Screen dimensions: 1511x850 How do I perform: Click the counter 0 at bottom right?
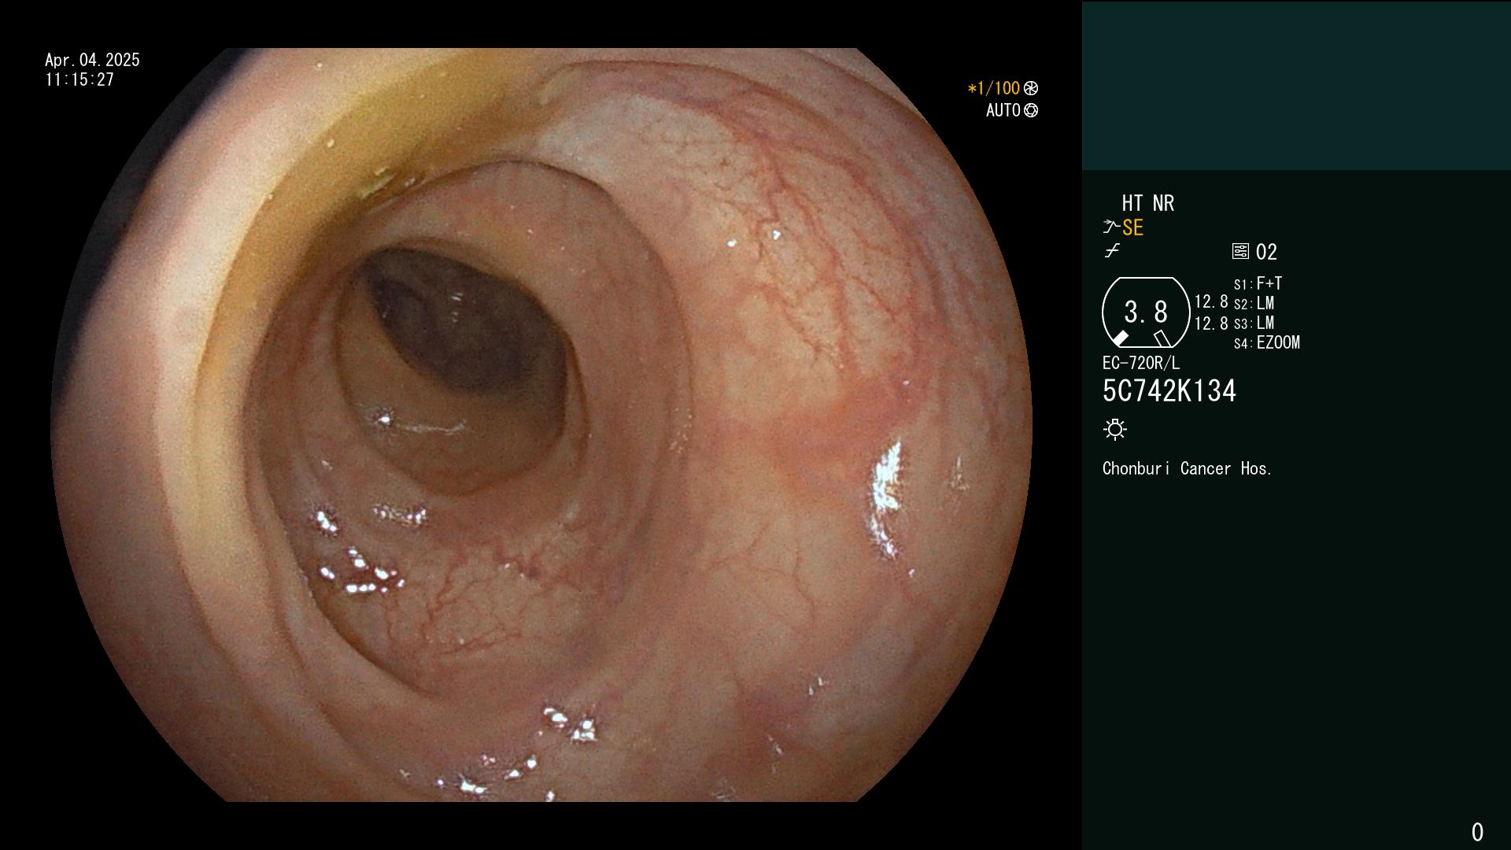[x=1477, y=832]
